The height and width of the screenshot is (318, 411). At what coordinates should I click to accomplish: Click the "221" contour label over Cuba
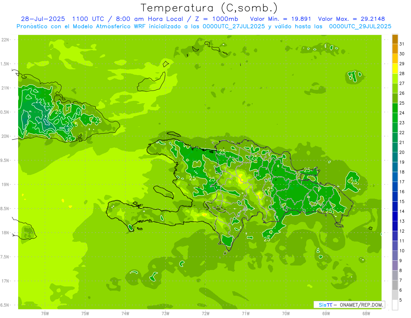tap(40, 101)
